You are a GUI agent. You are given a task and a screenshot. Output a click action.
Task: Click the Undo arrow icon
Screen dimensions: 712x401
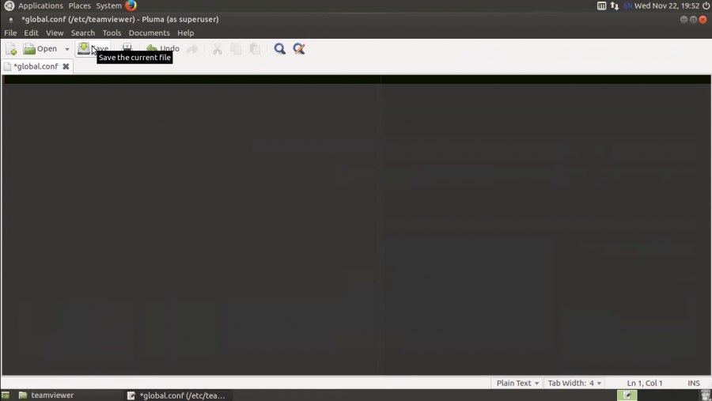coord(152,49)
